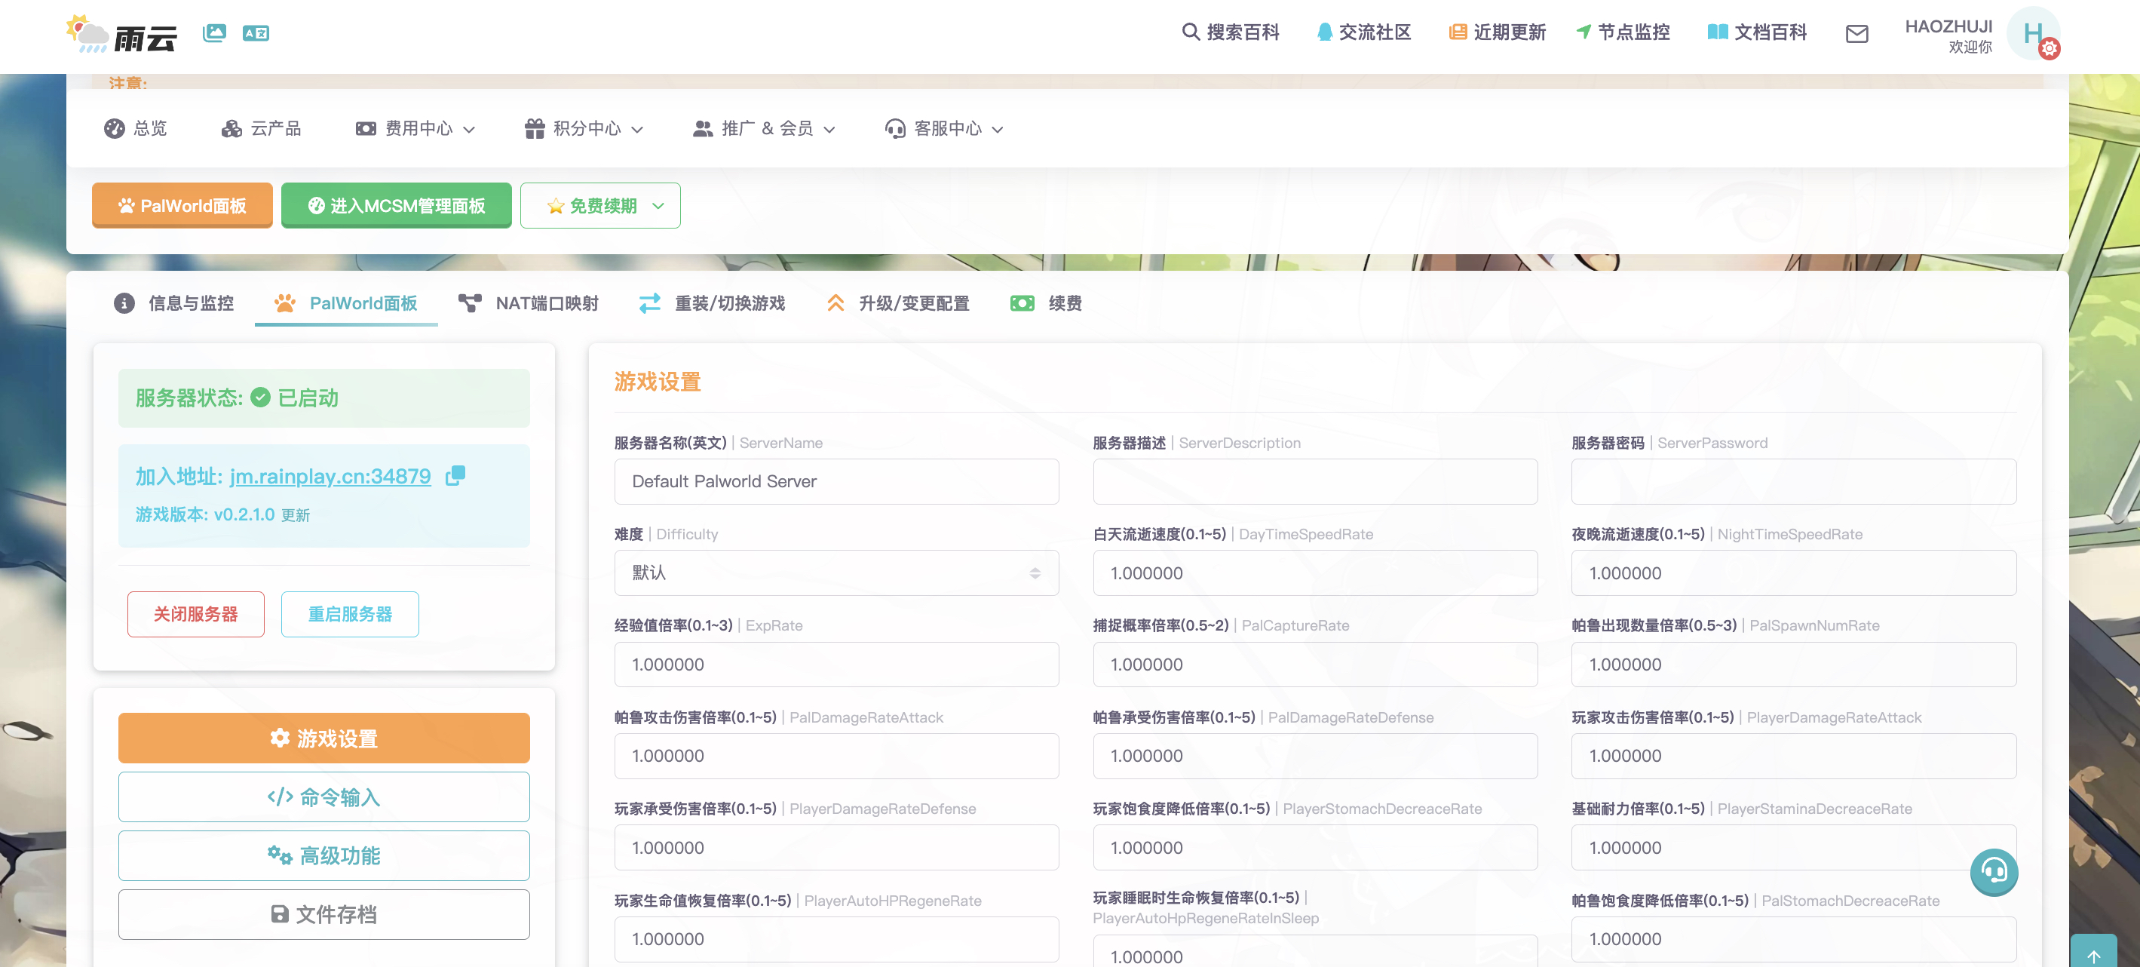Open the mail envelope icon
This screenshot has height=967, width=2140.
point(1856,33)
